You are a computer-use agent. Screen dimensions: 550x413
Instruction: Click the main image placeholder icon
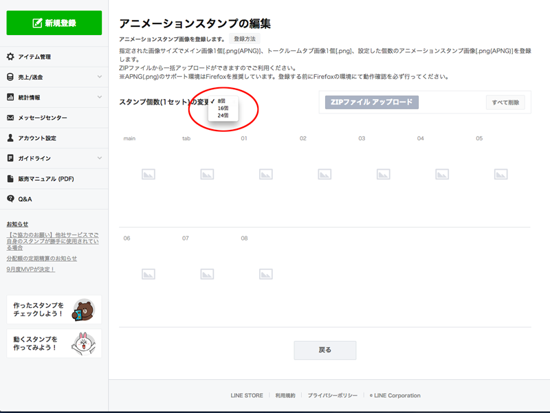148,175
